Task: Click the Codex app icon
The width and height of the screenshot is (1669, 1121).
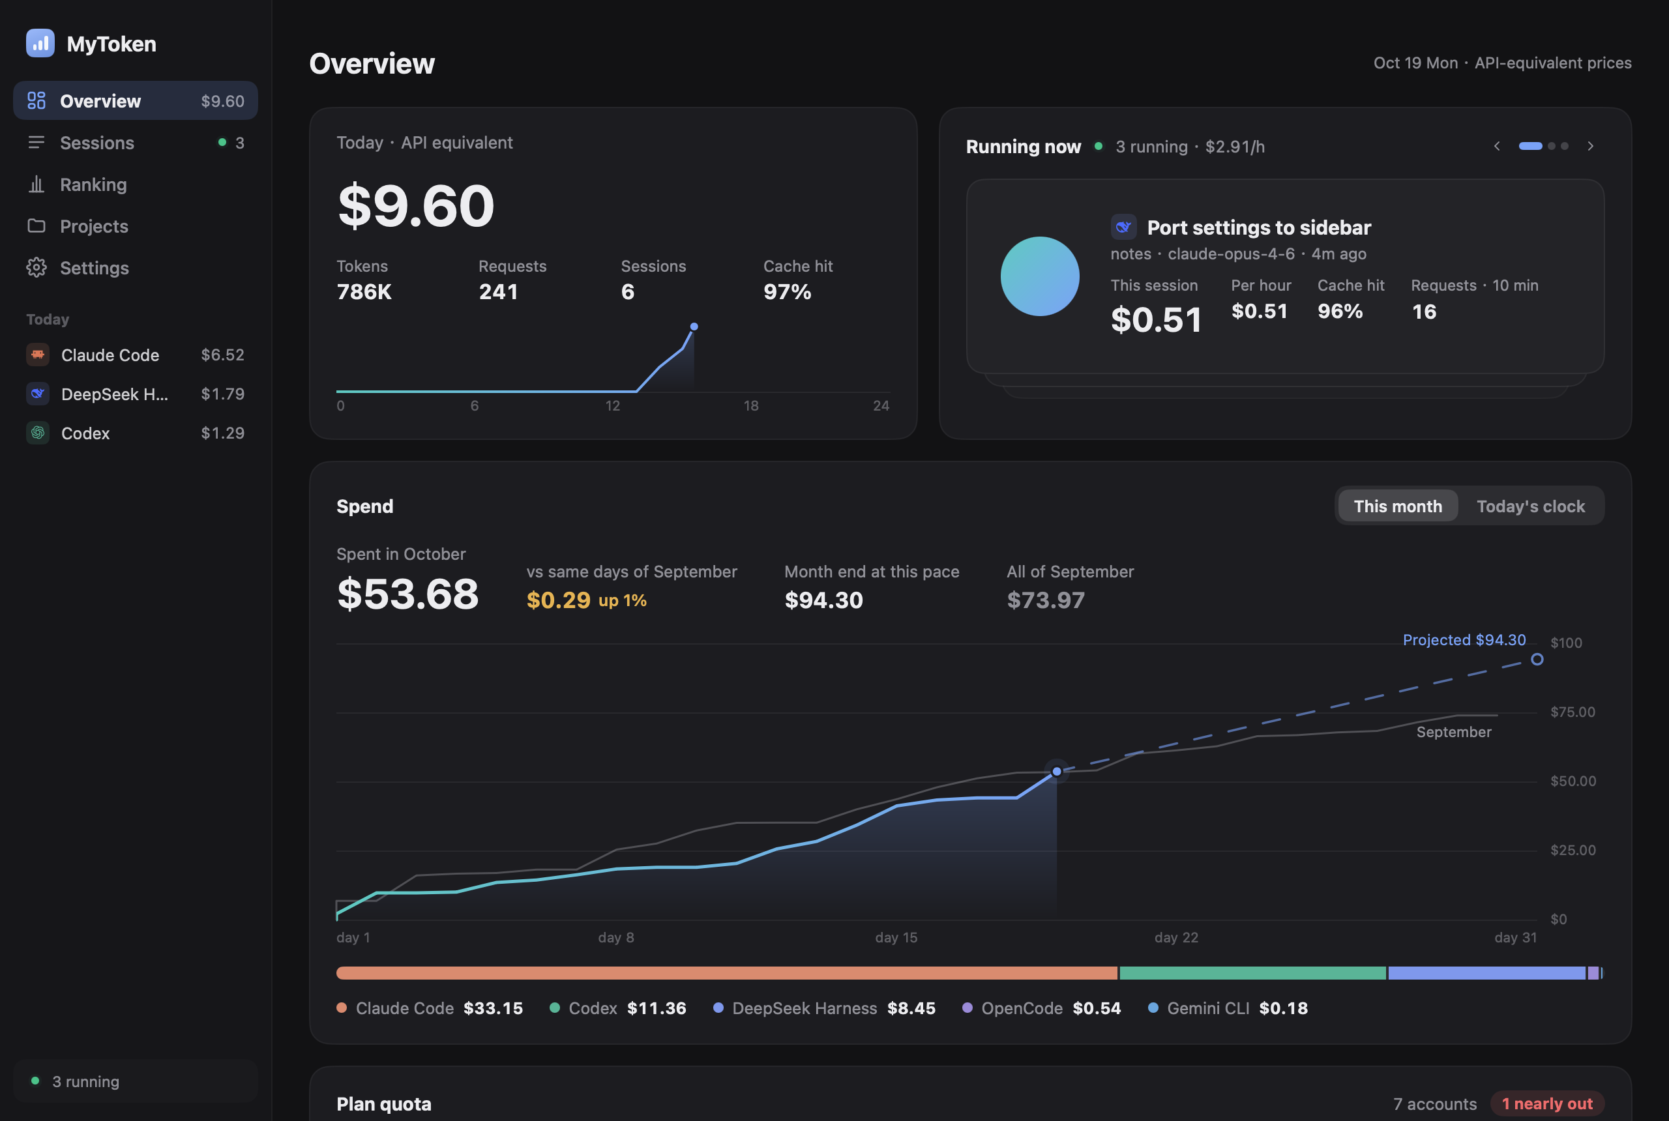Action: 38,433
